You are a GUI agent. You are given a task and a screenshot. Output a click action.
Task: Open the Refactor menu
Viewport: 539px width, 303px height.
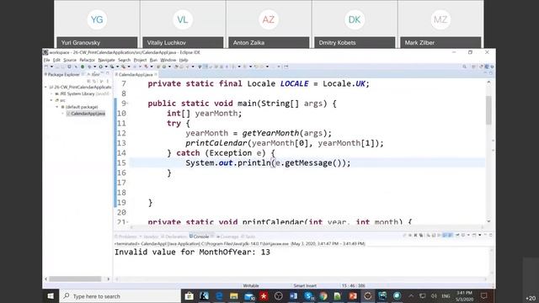coord(87,60)
